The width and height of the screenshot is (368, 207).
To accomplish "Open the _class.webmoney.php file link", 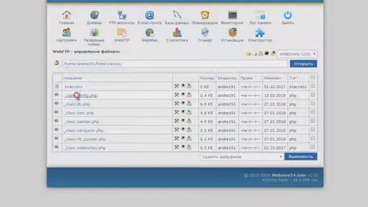I will (85, 148).
